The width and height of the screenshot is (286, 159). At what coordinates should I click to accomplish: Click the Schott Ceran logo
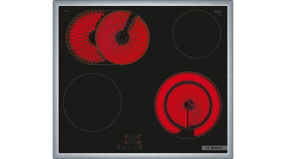[x=217, y=13]
